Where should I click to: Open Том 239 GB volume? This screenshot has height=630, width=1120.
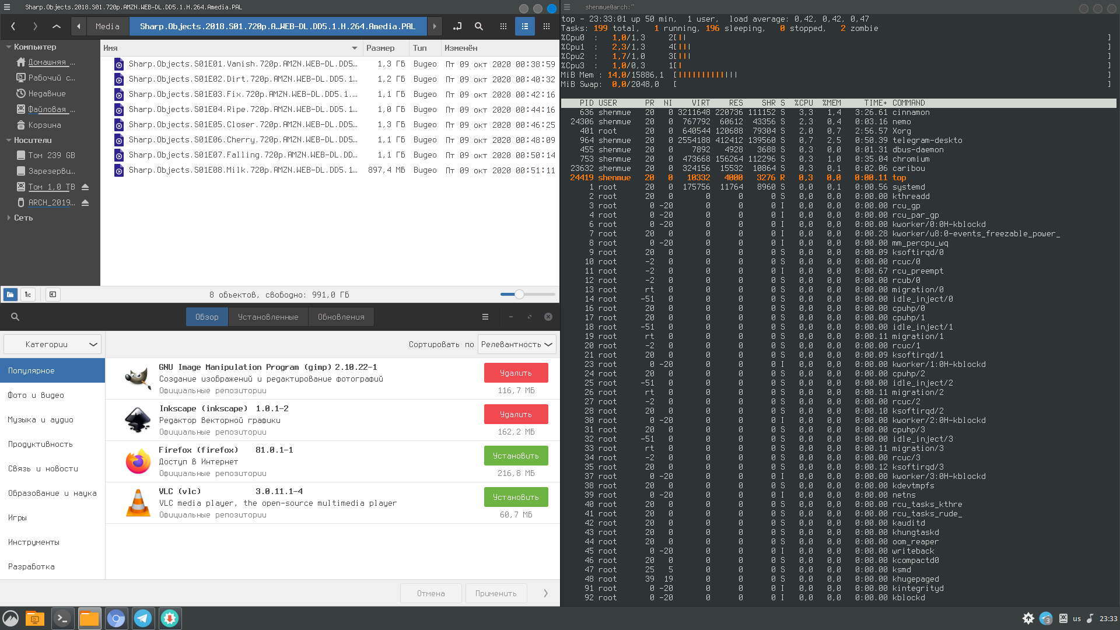[x=50, y=156]
